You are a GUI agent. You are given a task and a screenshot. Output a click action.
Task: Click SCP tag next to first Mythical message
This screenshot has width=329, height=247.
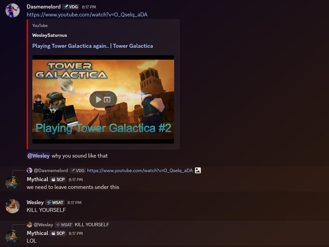pos(58,179)
